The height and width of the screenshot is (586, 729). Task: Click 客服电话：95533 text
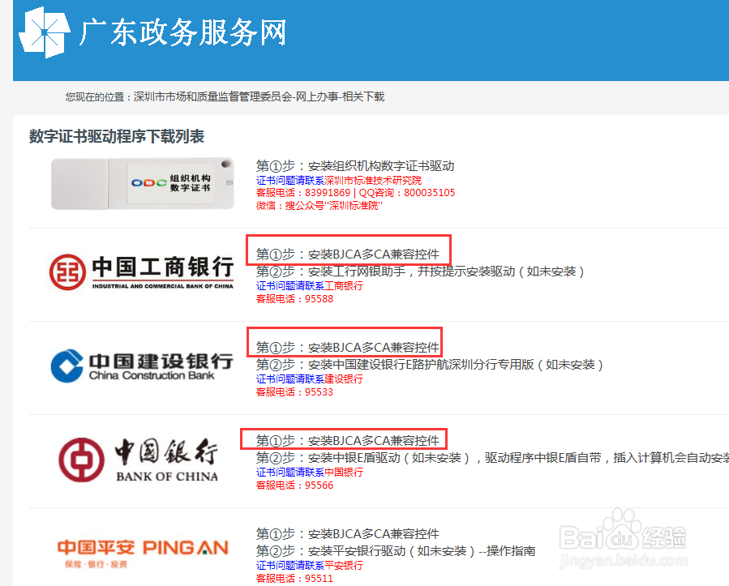(294, 391)
